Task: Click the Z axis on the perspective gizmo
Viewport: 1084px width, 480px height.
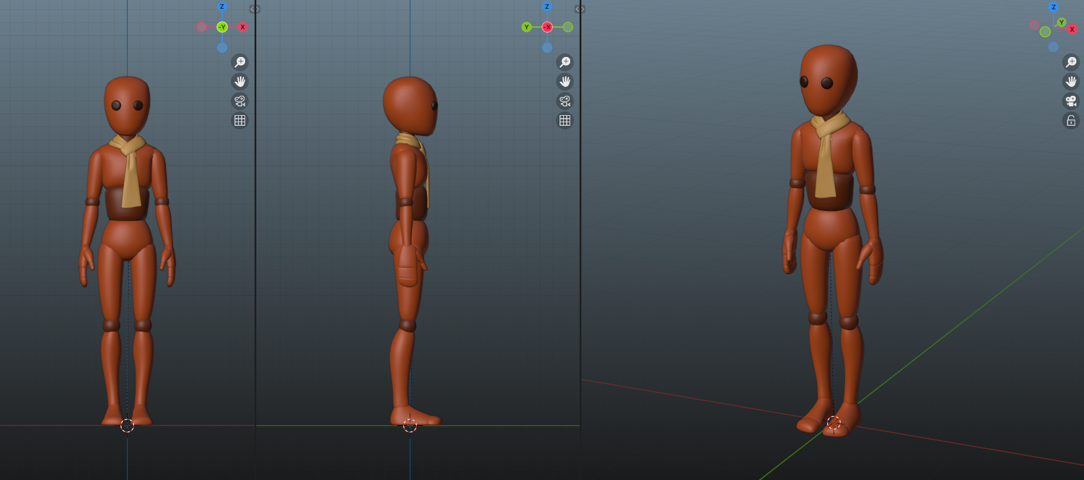Action: [x=1053, y=7]
